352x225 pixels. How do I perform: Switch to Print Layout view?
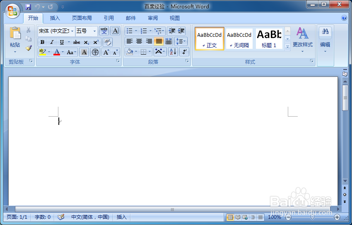[230, 217]
